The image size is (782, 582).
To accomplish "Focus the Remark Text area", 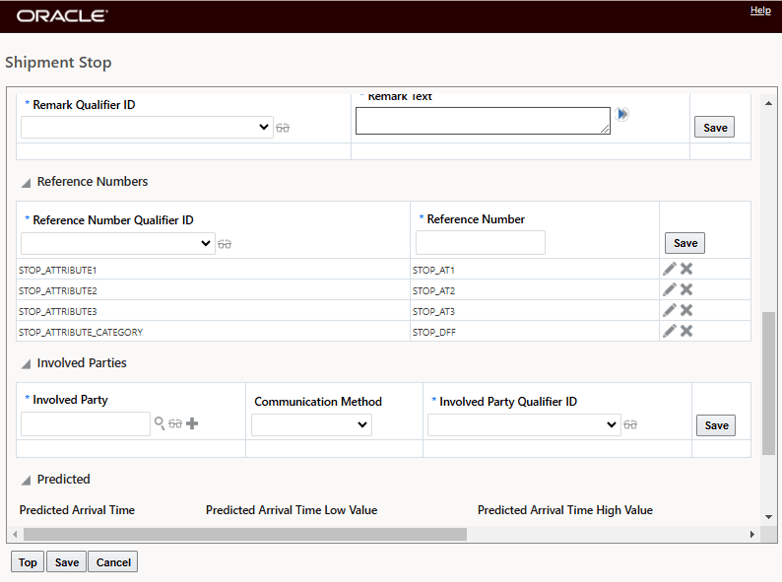I will coord(483,121).
